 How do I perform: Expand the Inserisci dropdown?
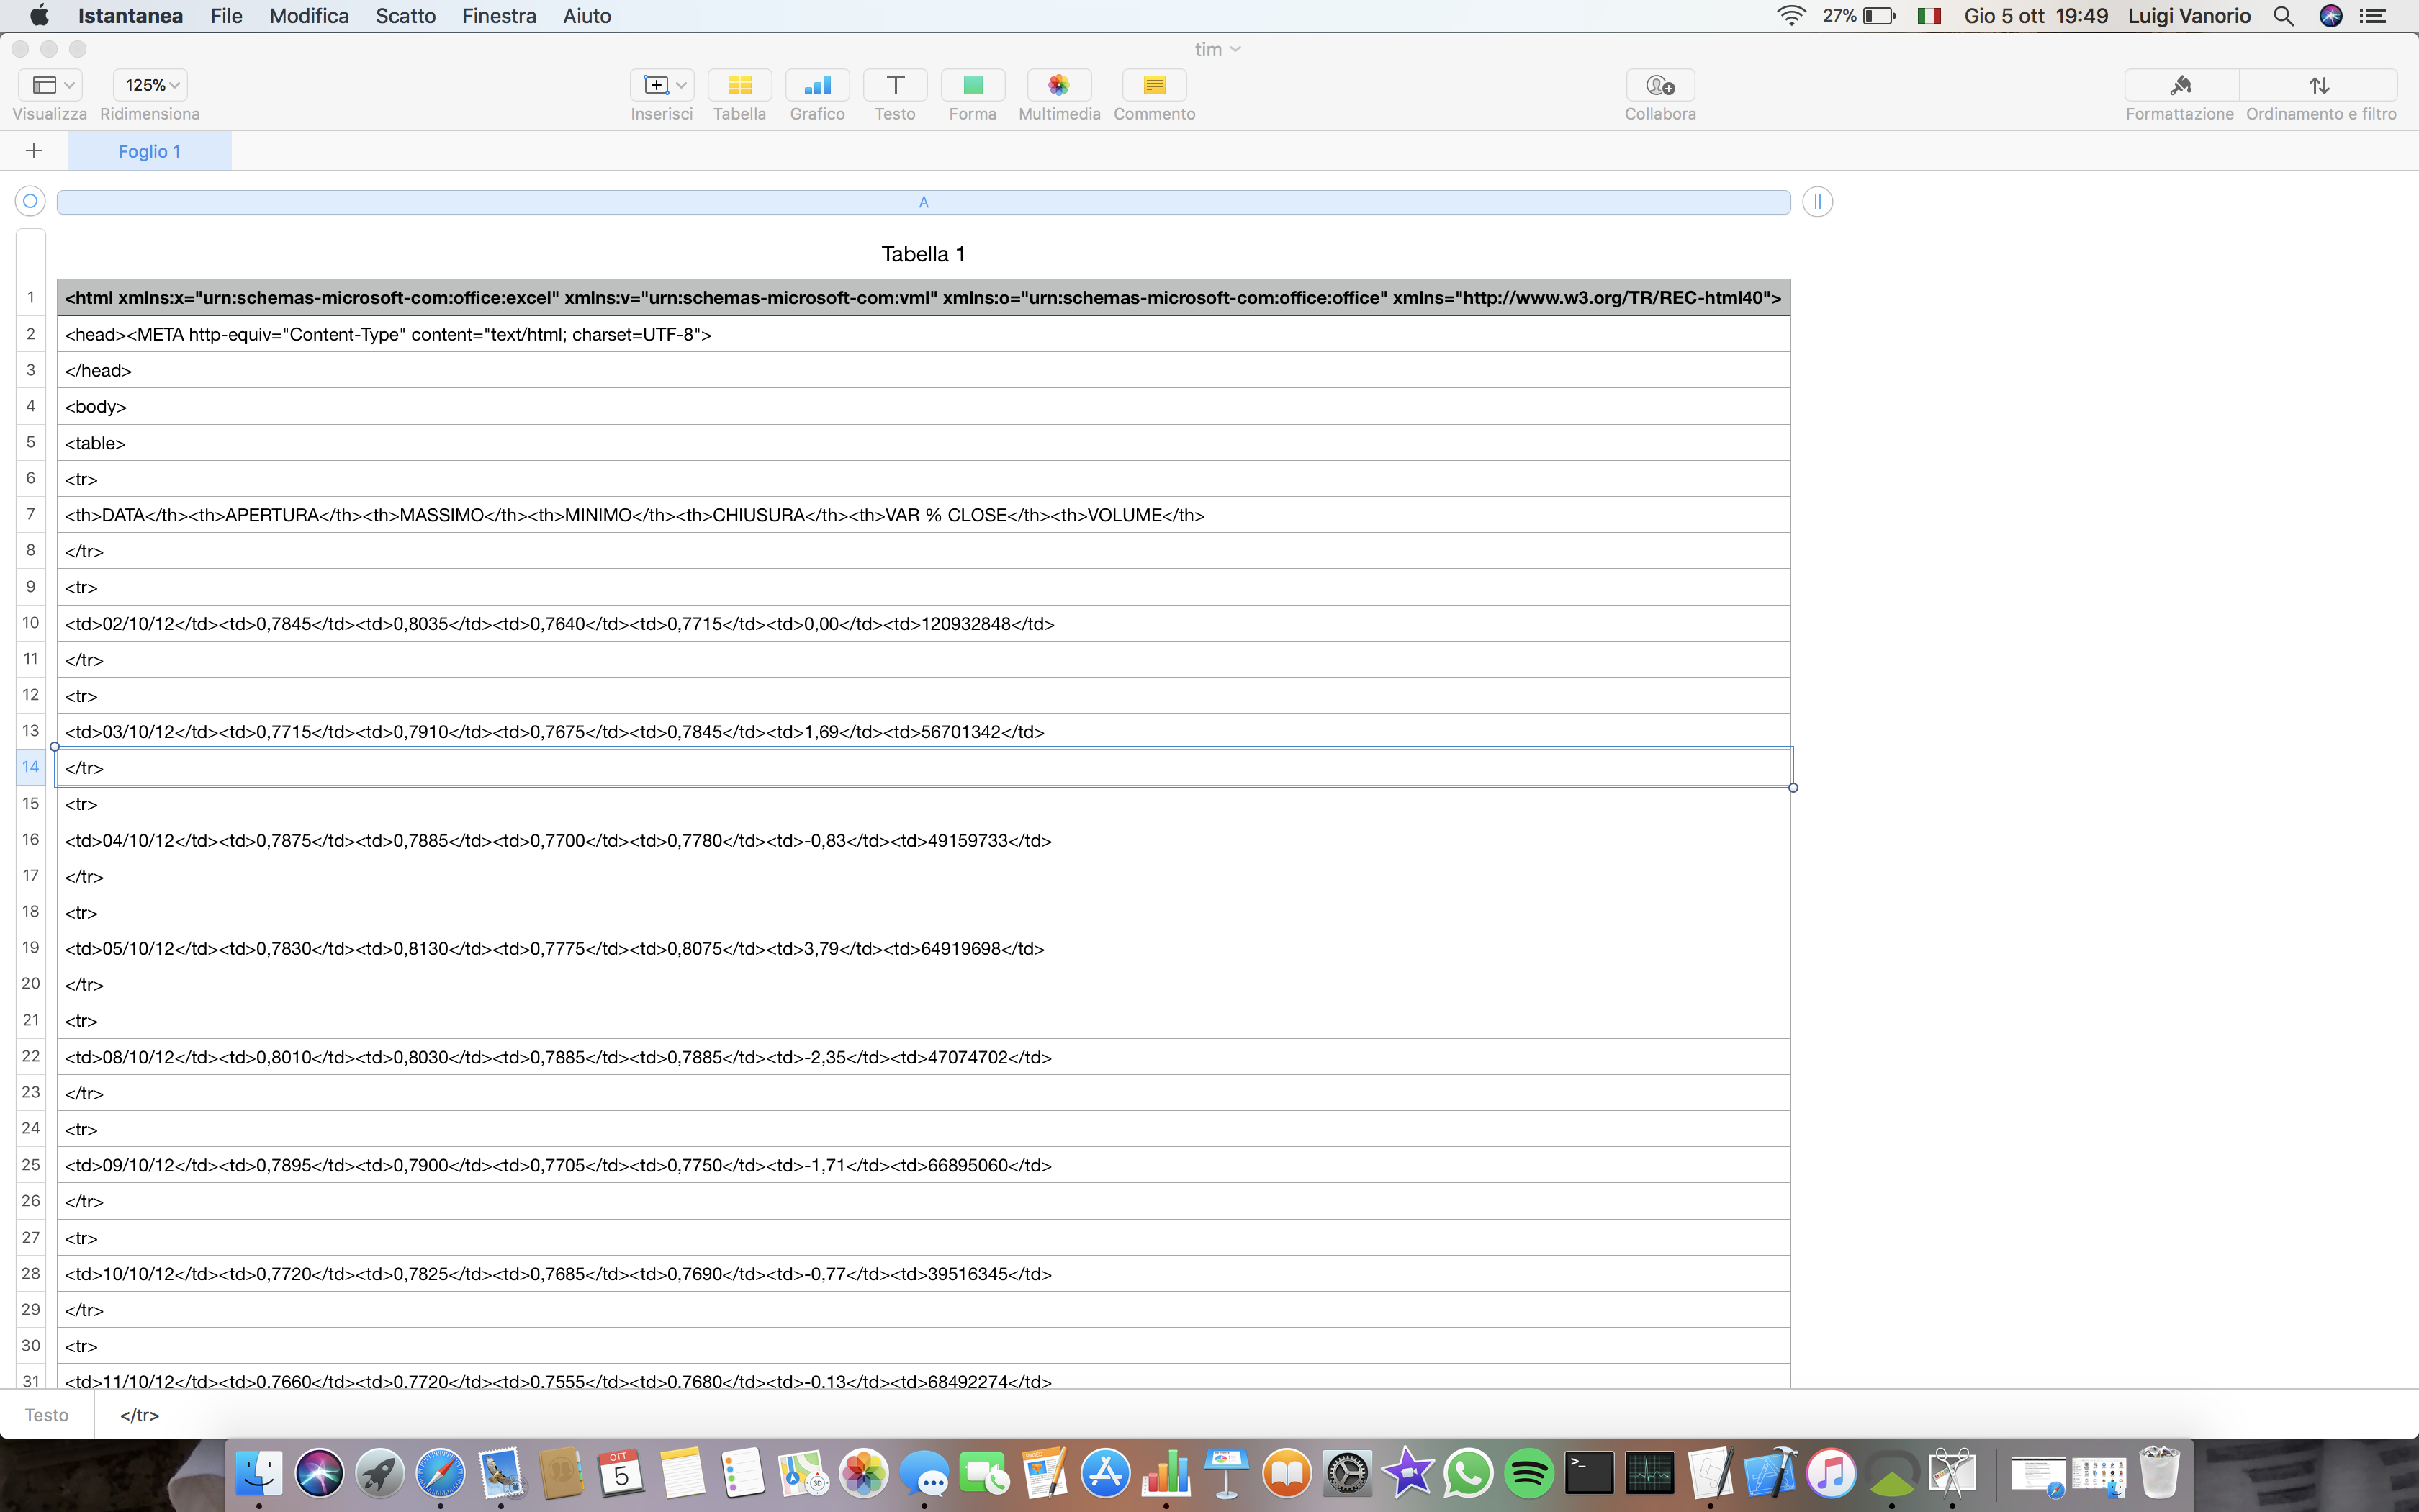[662, 85]
